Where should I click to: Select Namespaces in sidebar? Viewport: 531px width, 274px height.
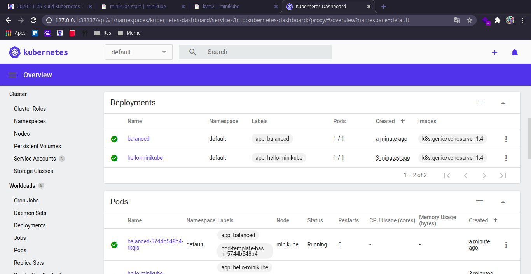point(30,121)
